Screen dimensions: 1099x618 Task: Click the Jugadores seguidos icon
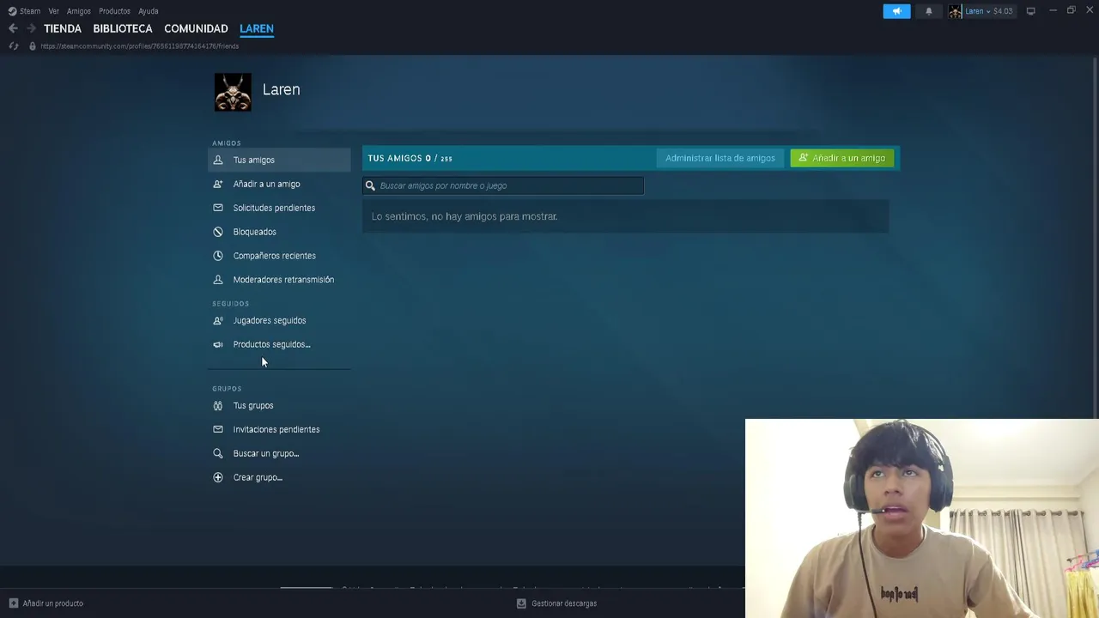coord(218,320)
